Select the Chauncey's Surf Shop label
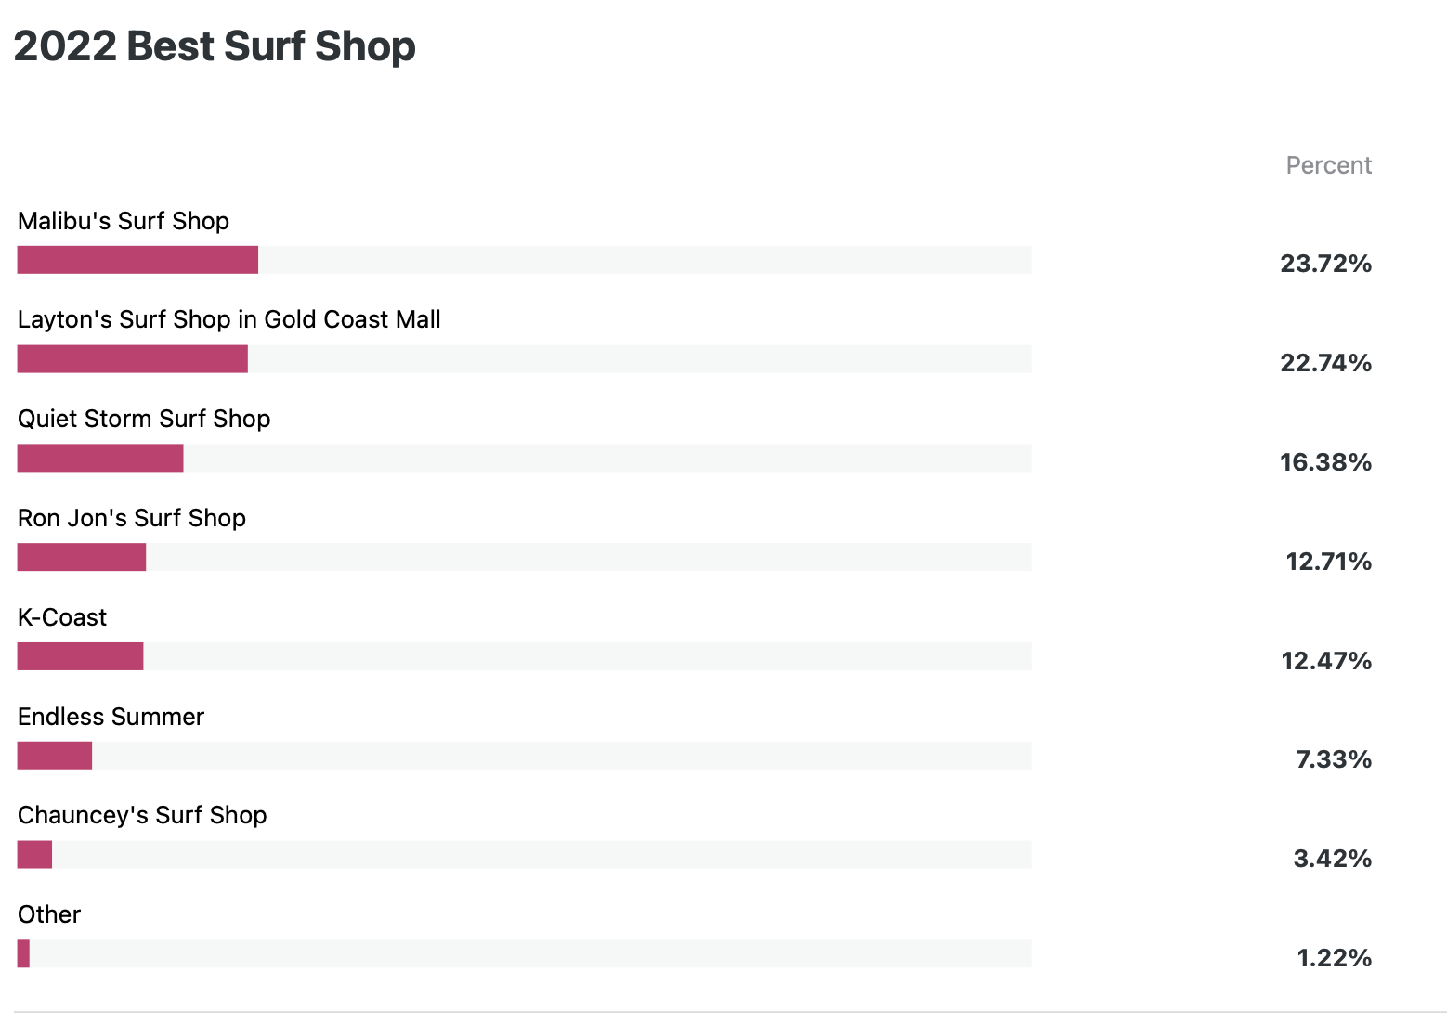This screenshot has width=1447, height=1023. (x=142, y=815)
